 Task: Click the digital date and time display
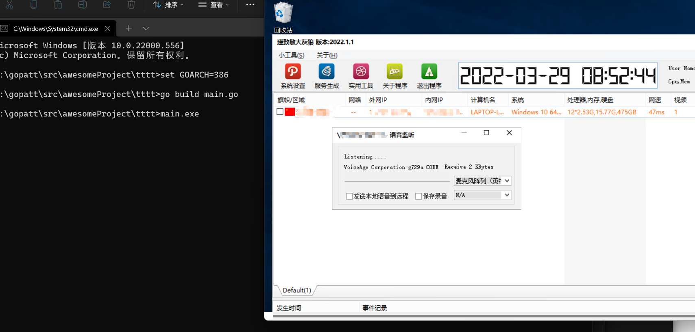pos(558,75)
